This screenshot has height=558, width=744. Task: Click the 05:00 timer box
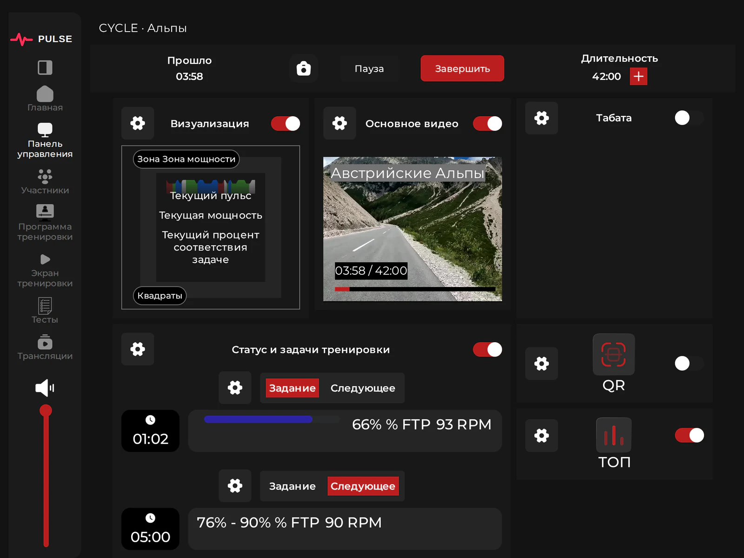coord(150,529)
